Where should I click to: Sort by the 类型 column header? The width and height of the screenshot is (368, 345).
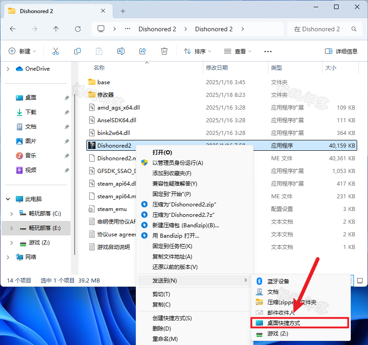point(276,68)
